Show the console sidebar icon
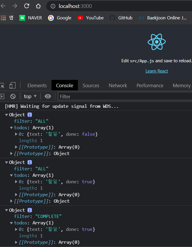The width and height of the screenshot is (192, 247). (2, 96)
